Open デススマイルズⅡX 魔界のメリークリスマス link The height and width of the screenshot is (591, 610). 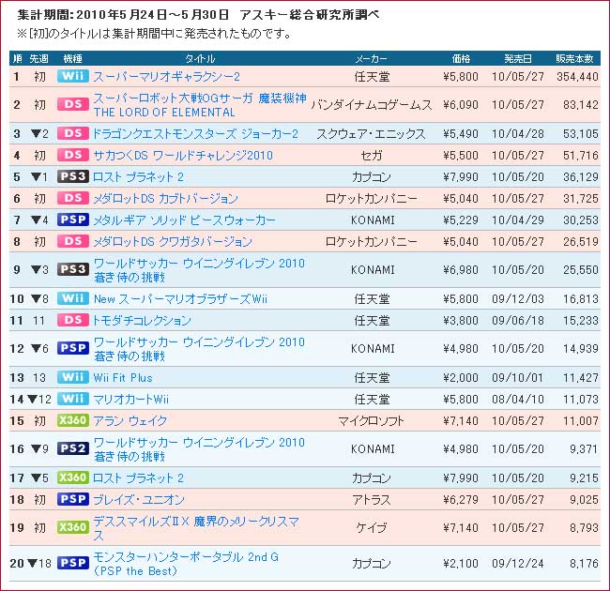pyautogui.click(x=196, y=528)
